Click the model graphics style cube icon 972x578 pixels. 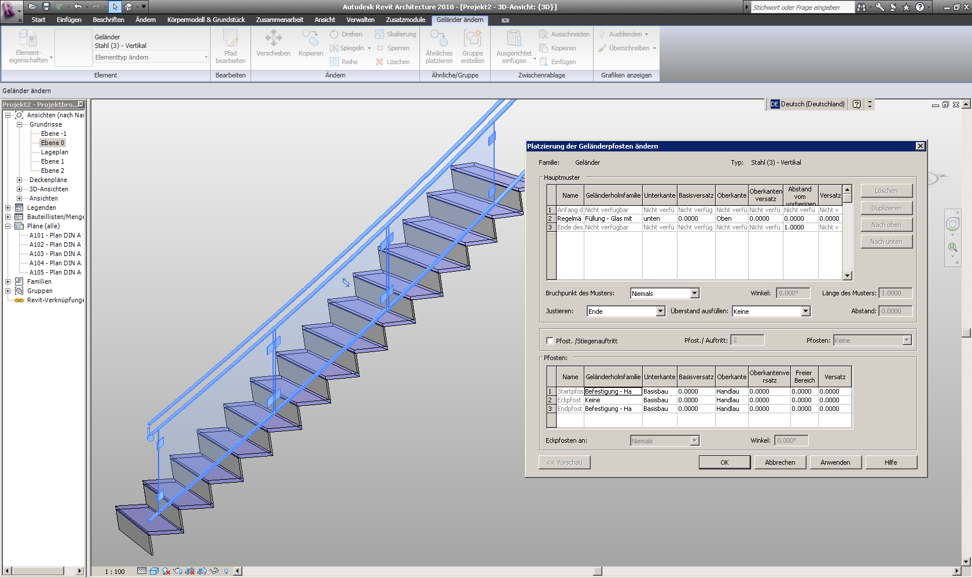tap(154, 571)
